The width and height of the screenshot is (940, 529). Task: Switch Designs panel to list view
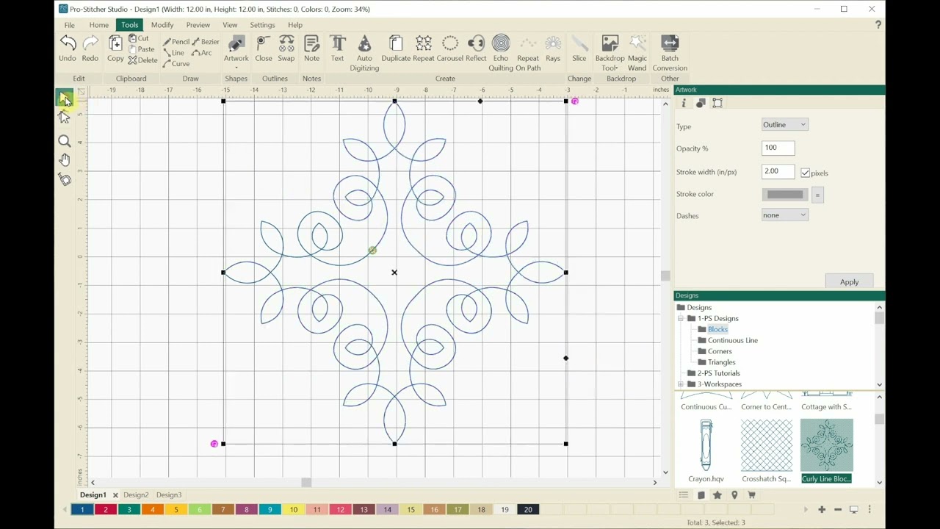coord(684,495)
